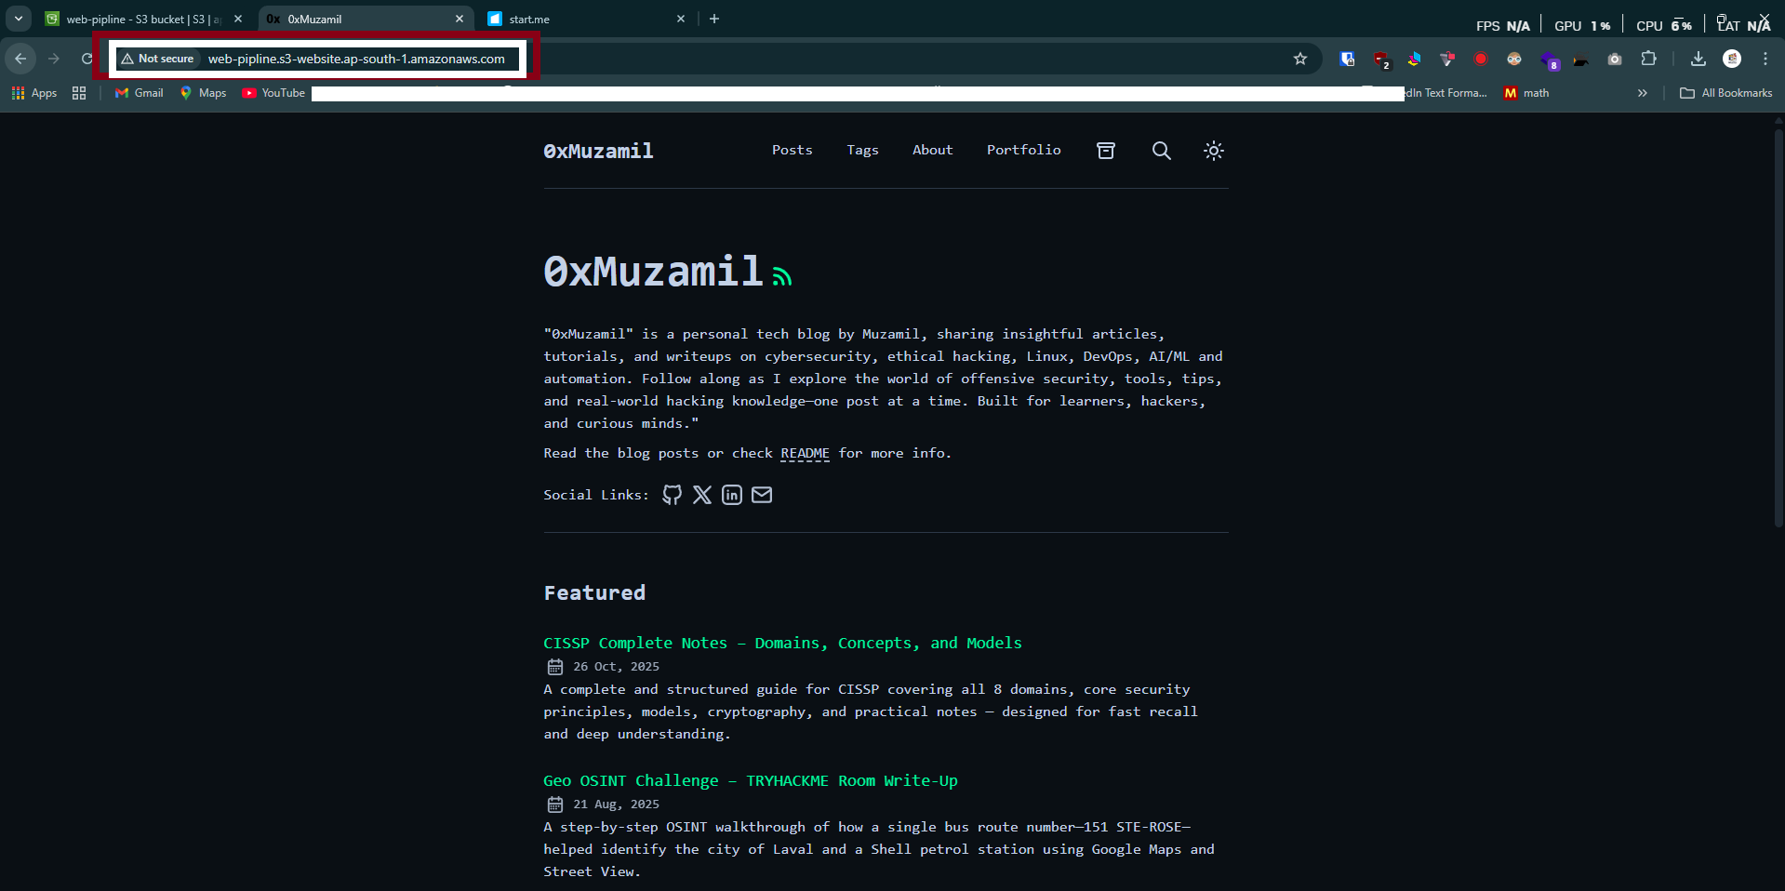Open the LinkedIn social link icon
Screen dimensions: 1785x891
732,495
